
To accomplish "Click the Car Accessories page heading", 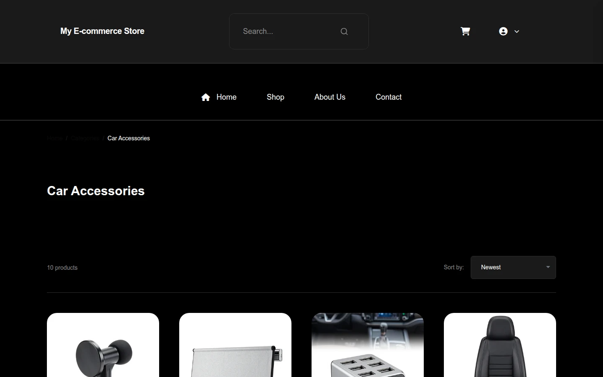I will [x=96, y=191].
